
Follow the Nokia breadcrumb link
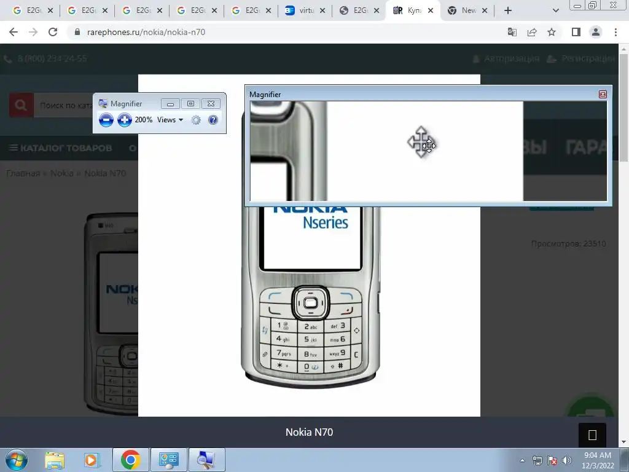click(62, 173)
